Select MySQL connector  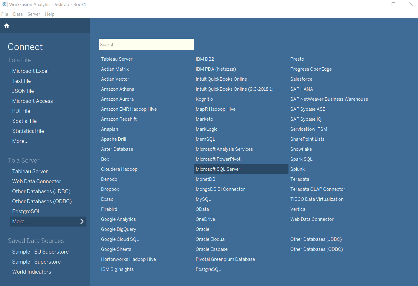[x=203, y=199]
